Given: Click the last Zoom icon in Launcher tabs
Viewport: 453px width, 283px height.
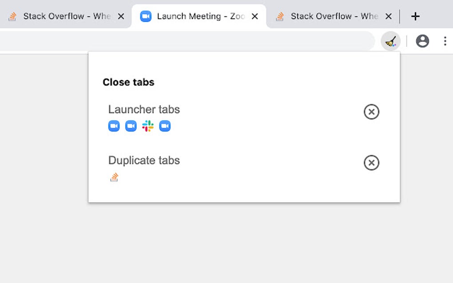Looking at the screenshot, I should coord(165,126).
